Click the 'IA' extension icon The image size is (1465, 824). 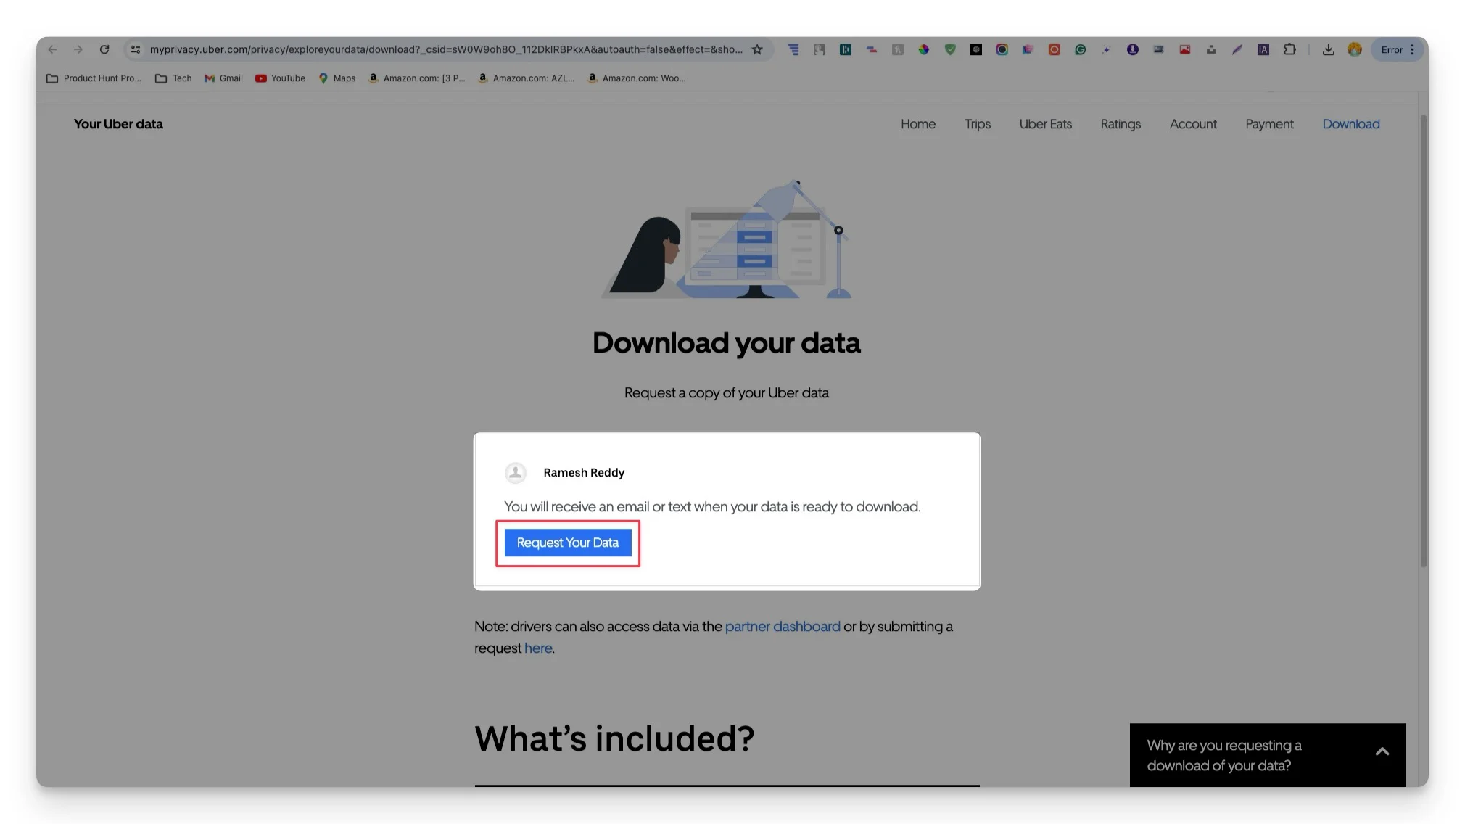(1263, 49)
